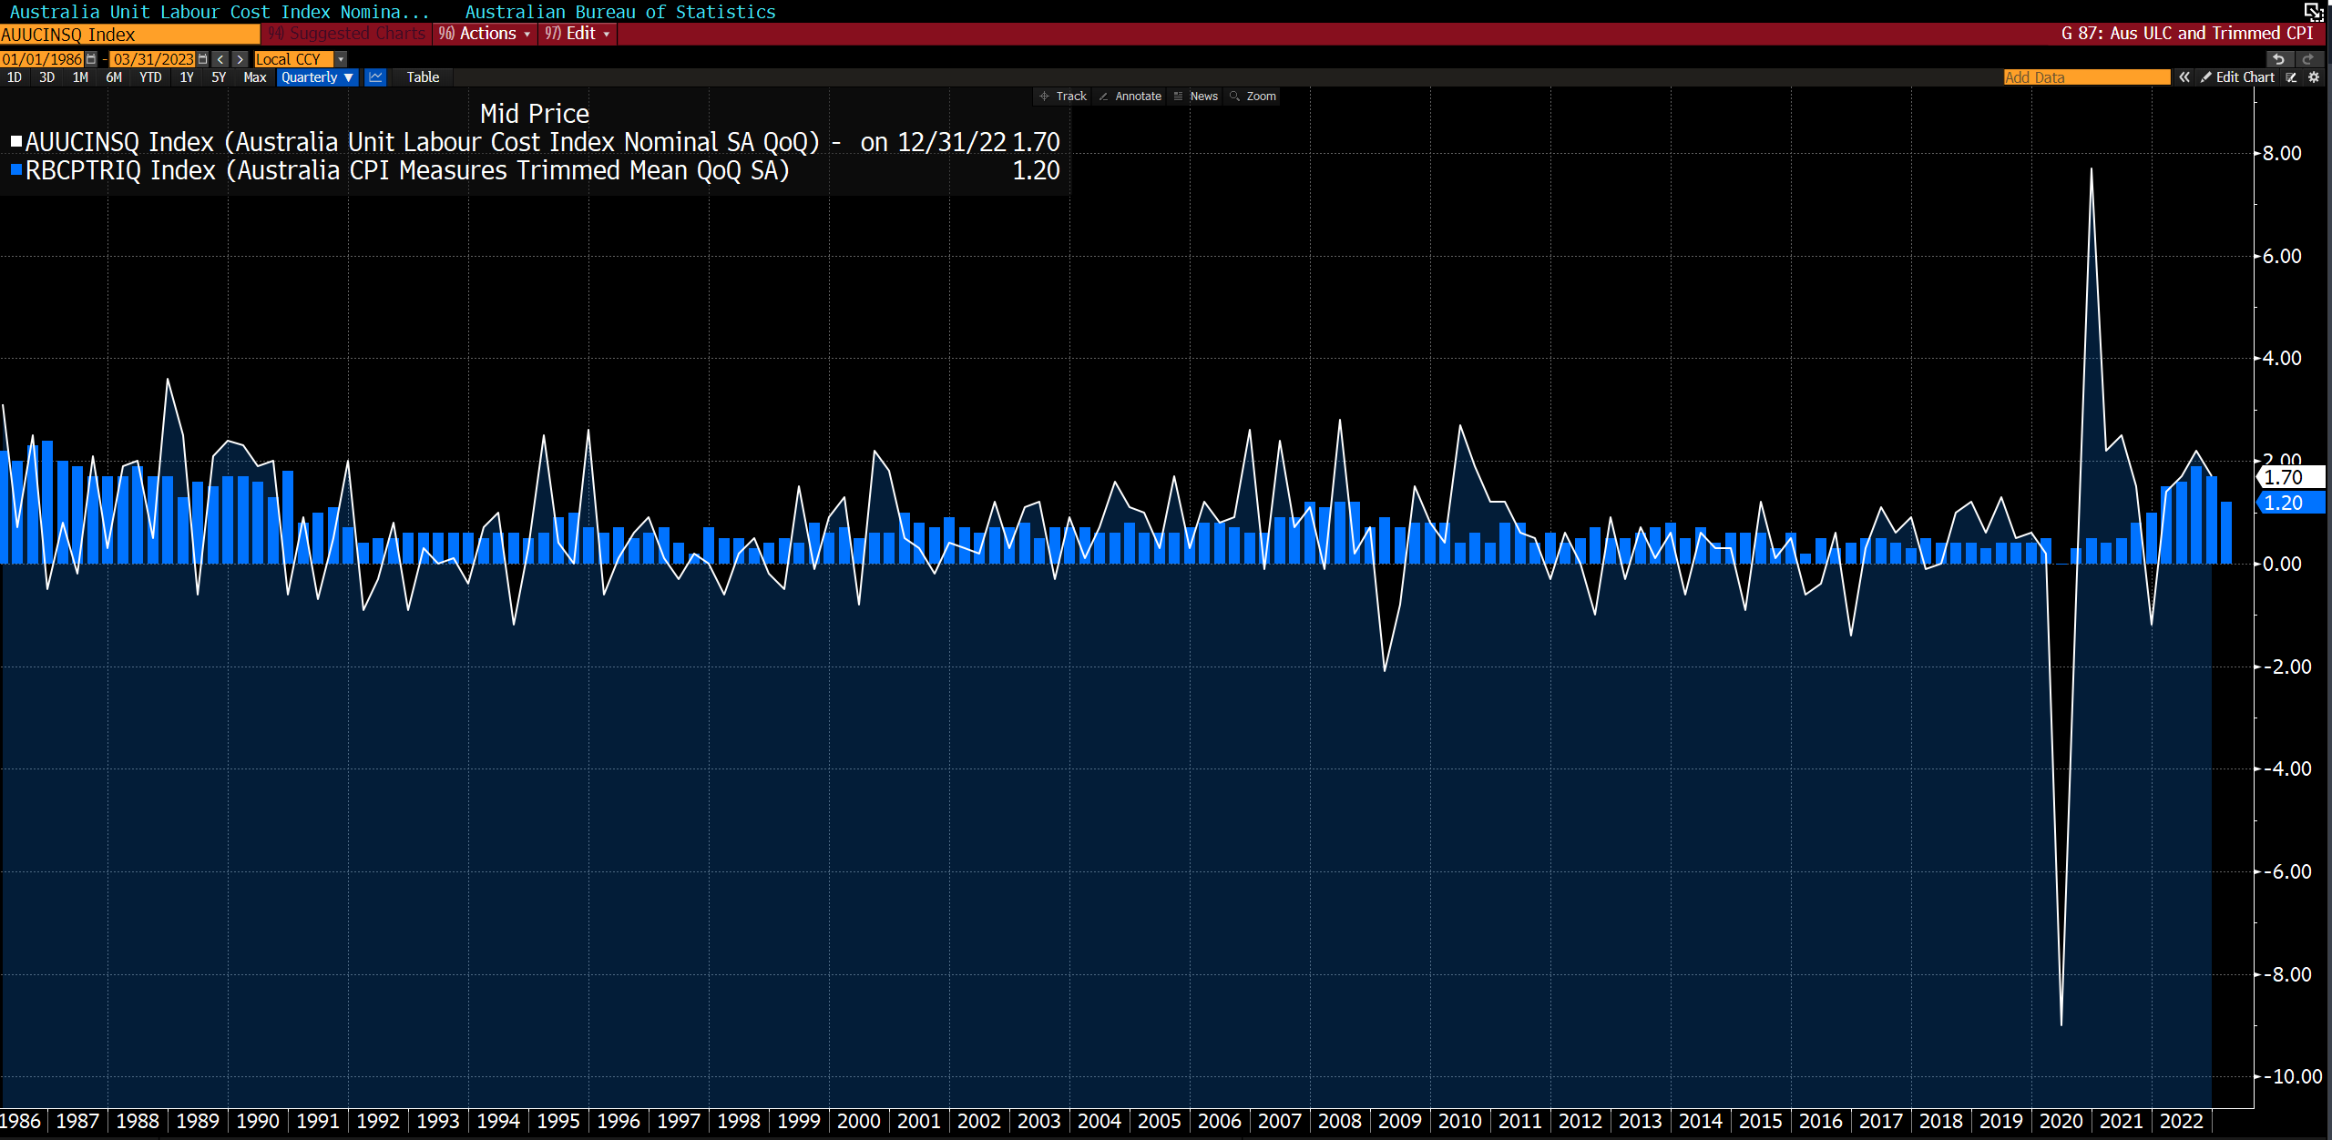Click the Add Data input field

pos(2086,77)
